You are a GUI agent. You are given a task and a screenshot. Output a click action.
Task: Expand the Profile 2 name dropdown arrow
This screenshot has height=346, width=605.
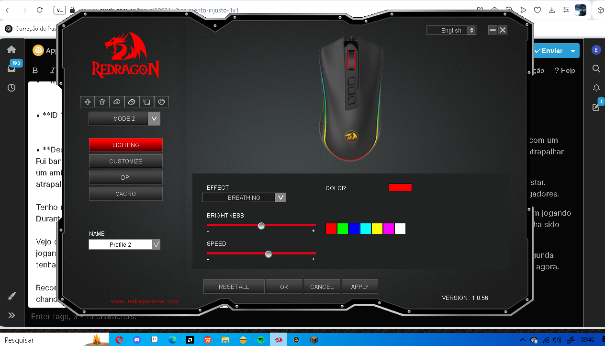tap(156, 244)
